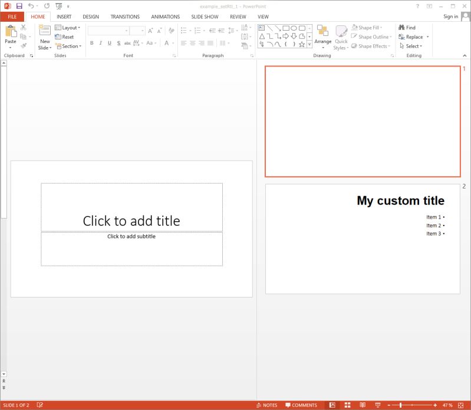
Task: Expand the shapes gallery More arrow
Action: pyautogui.click(x=309, y=44)
